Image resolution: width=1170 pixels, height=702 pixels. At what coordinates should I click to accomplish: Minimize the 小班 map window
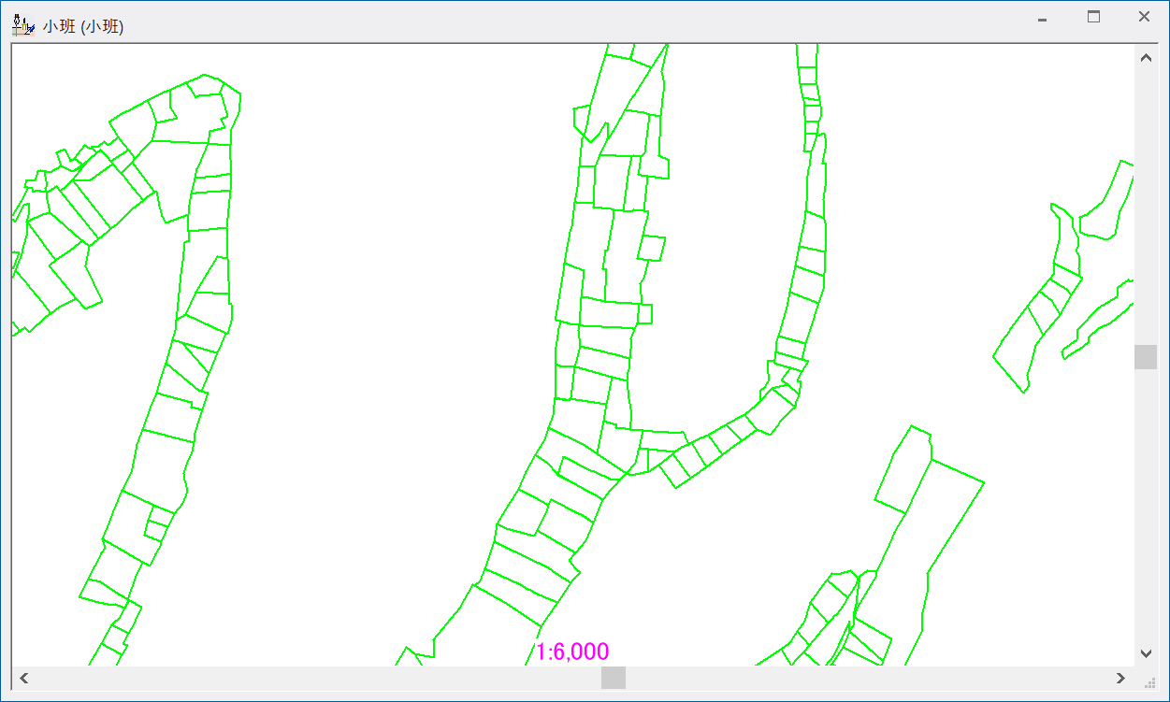(1042, 18)
